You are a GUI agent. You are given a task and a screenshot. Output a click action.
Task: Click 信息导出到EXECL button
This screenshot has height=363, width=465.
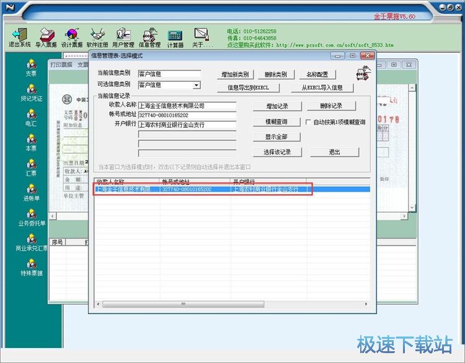(248, 87)
